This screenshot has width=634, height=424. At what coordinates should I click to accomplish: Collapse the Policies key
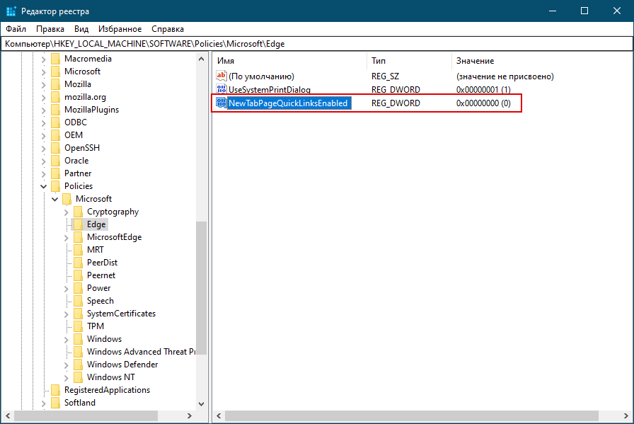(44, 186)
